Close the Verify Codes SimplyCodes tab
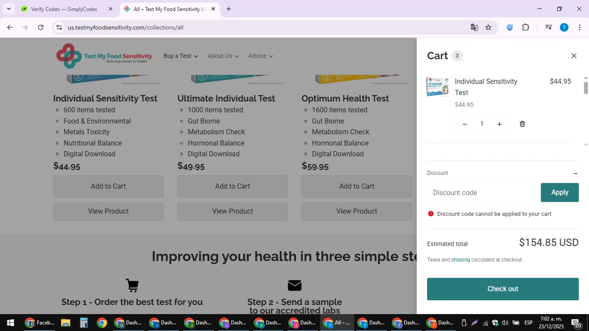 pyautogui.click(x=110, y=9)
